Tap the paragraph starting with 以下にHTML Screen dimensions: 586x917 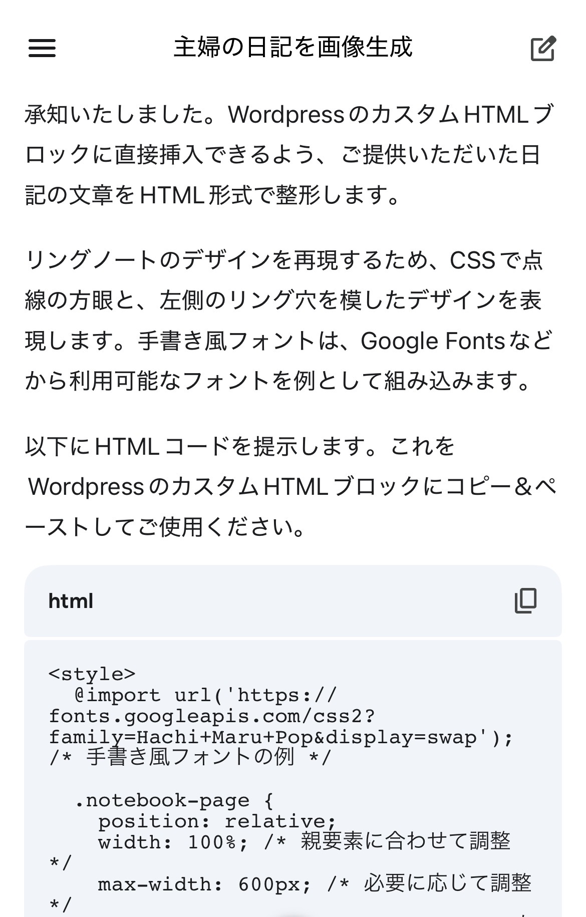(290, 486)
